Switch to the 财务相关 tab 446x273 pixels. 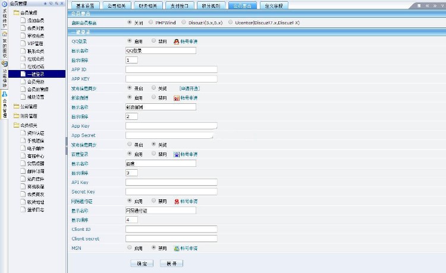(148, 6)
